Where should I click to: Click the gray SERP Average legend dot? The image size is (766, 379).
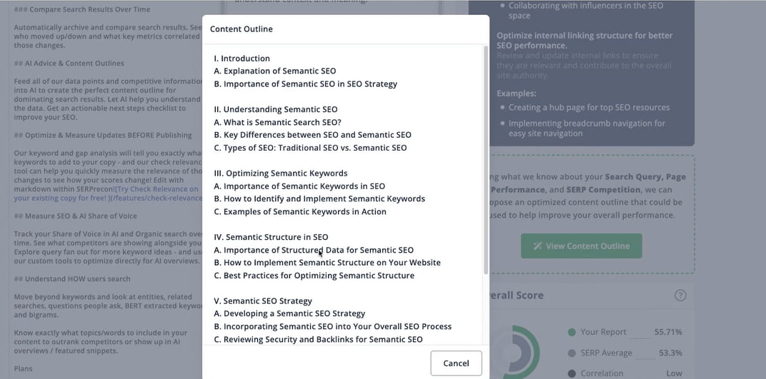tap(572, 353)
